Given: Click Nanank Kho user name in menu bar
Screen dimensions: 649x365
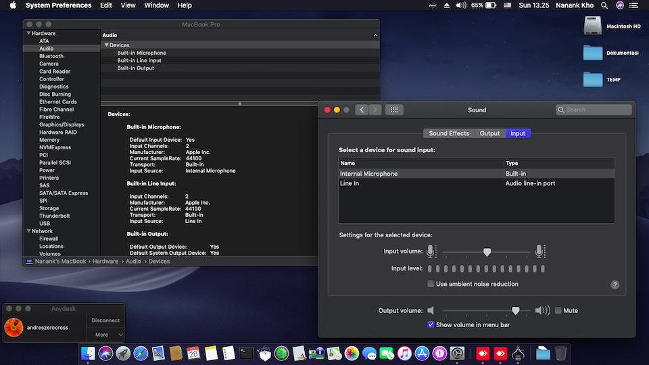Looking at the screenshot, I should coord(575,5).
